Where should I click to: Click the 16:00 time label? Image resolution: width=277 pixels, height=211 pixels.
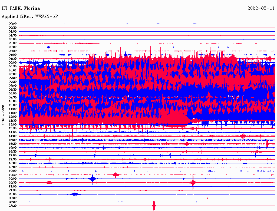(13, 148)
